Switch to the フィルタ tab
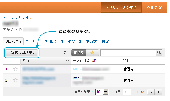Screen dimensions: 170x101 (50, 41)
